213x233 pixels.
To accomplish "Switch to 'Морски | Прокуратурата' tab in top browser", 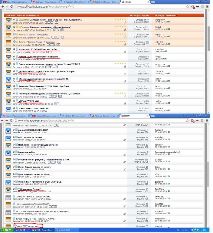I will [16, 2].
